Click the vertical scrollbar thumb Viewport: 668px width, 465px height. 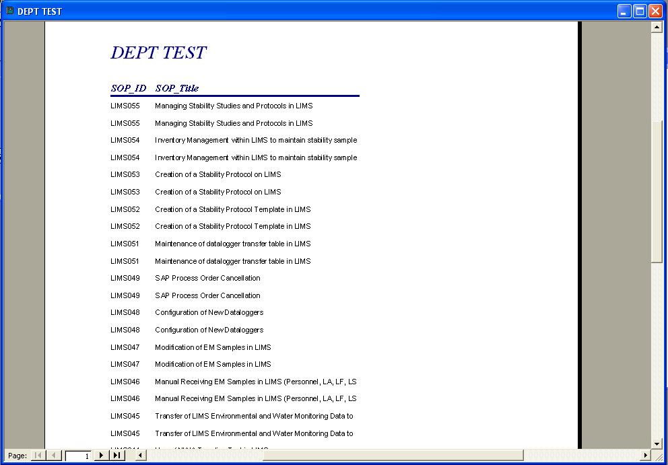(x=656, y=192)
